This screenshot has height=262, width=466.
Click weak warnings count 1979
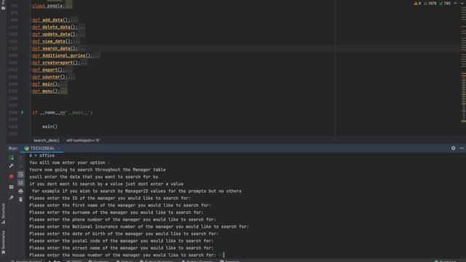(430, 3)
